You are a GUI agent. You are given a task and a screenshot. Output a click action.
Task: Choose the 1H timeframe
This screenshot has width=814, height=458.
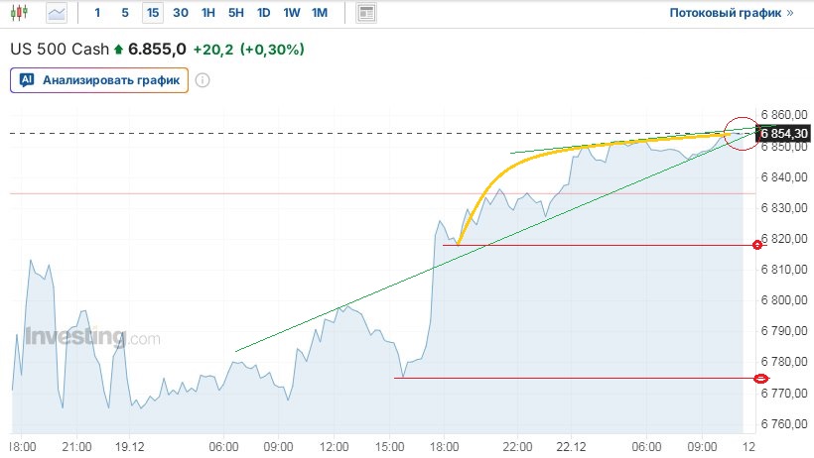207,13
